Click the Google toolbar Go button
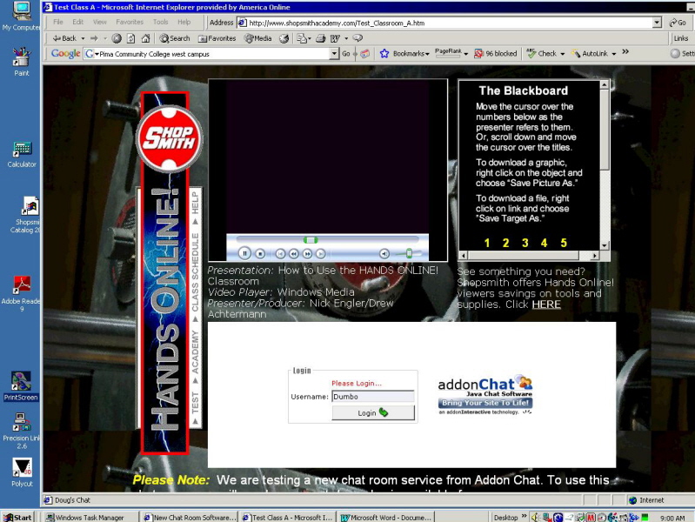695x522 pixels. click(345, 54)
